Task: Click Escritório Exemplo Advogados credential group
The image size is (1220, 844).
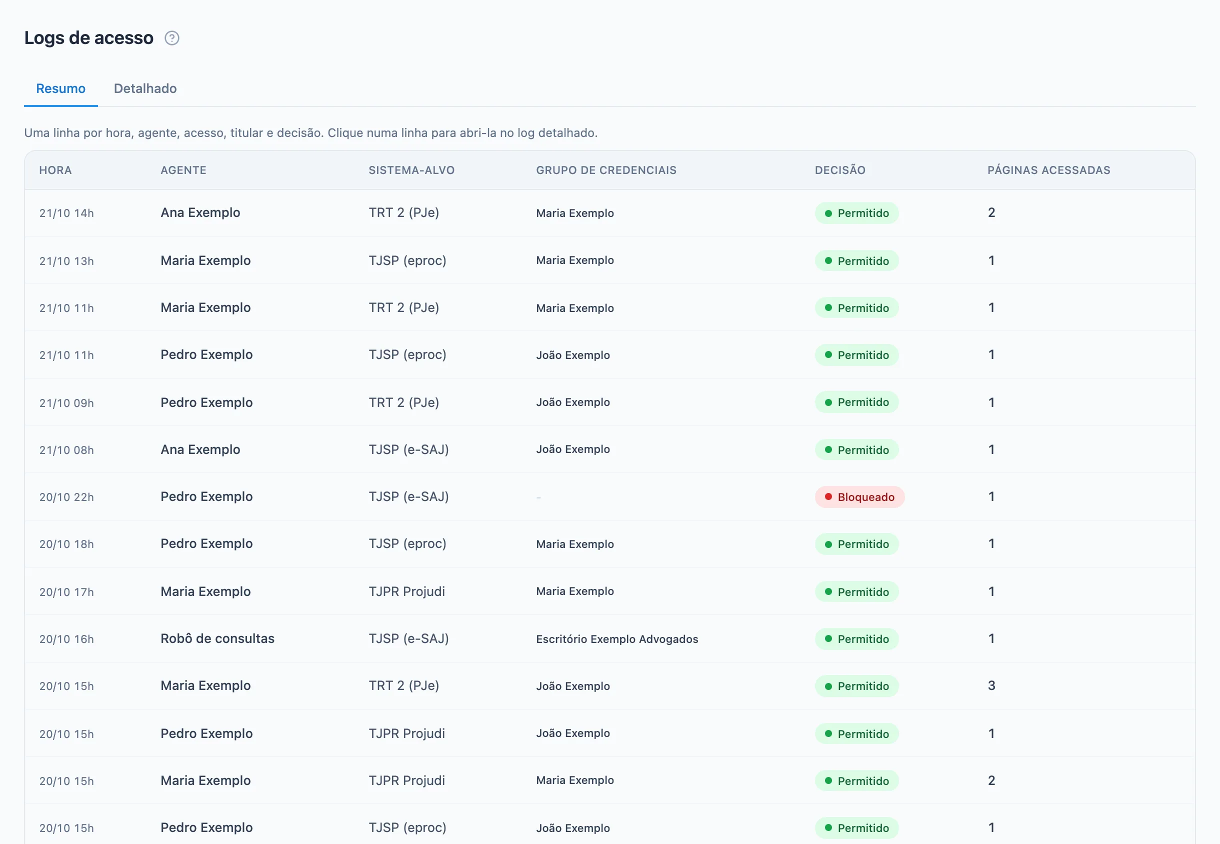Action: [x=617, y=639]
